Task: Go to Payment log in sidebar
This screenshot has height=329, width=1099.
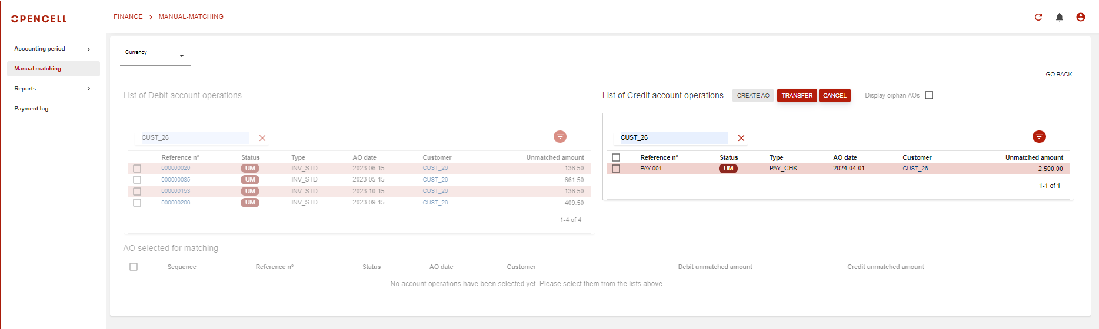Action: click(32, 109)
